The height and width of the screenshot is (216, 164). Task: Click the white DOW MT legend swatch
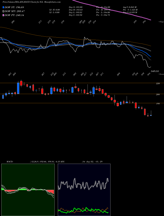[x=3, y=11]
